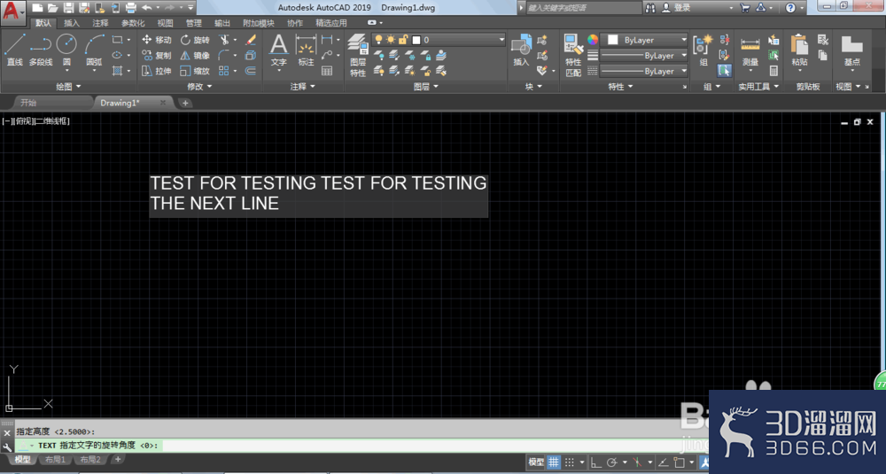Select the Polyline (多段线) tool
This screenshot has width=886, height=474.
40,50
